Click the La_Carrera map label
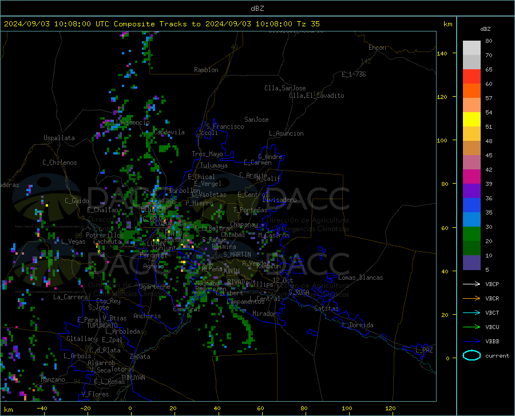Screen dimensions: 515x416 click(70, 297)
